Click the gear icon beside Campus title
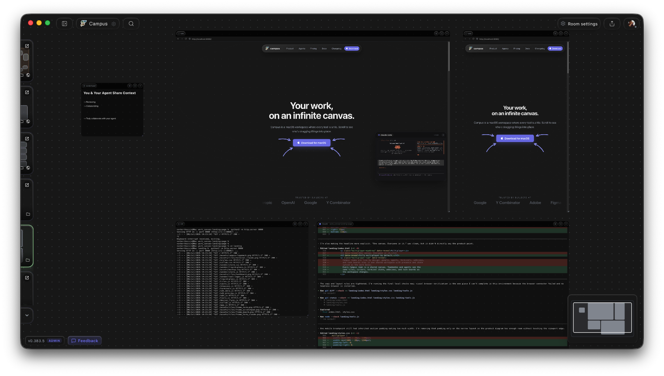 pos(114,24)
